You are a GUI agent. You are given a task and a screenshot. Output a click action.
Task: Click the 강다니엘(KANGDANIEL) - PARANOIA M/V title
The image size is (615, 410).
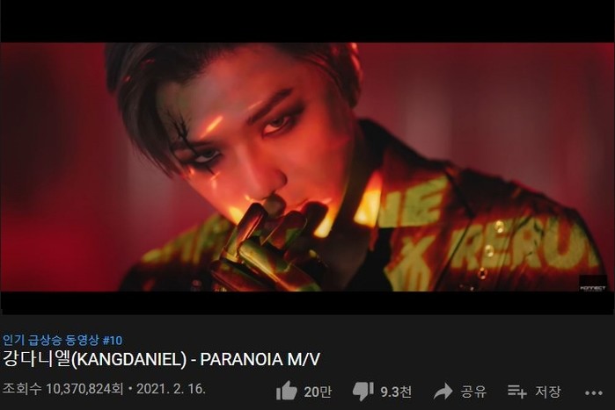click(x=161, y=360)
